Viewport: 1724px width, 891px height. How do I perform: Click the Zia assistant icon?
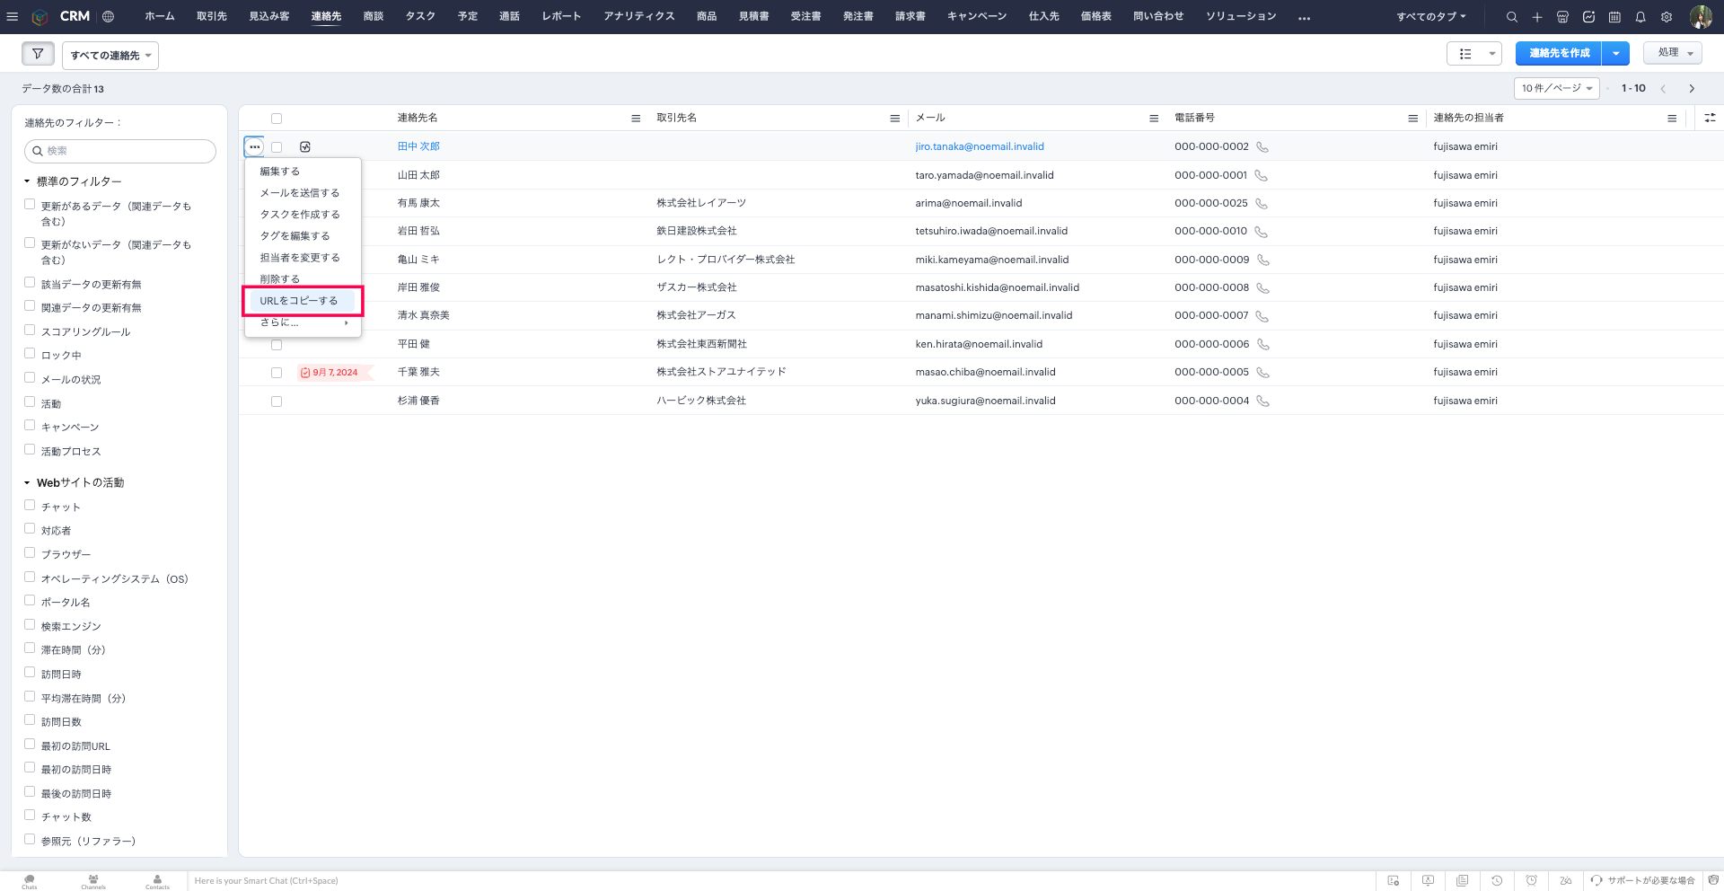click(1566, 880)
